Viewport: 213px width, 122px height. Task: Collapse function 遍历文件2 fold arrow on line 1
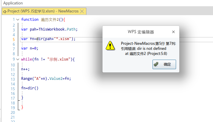click(18, 20)
